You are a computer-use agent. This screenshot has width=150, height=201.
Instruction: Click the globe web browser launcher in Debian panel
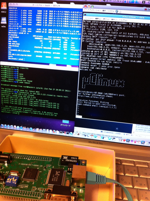click(117, 11)
